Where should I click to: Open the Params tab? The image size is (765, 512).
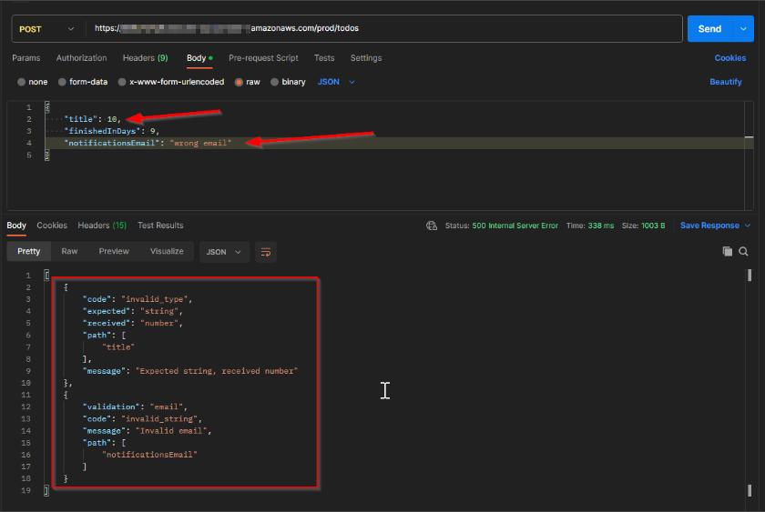click(x=26, y=58)
